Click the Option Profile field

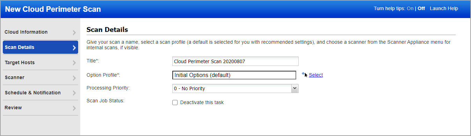234,75
